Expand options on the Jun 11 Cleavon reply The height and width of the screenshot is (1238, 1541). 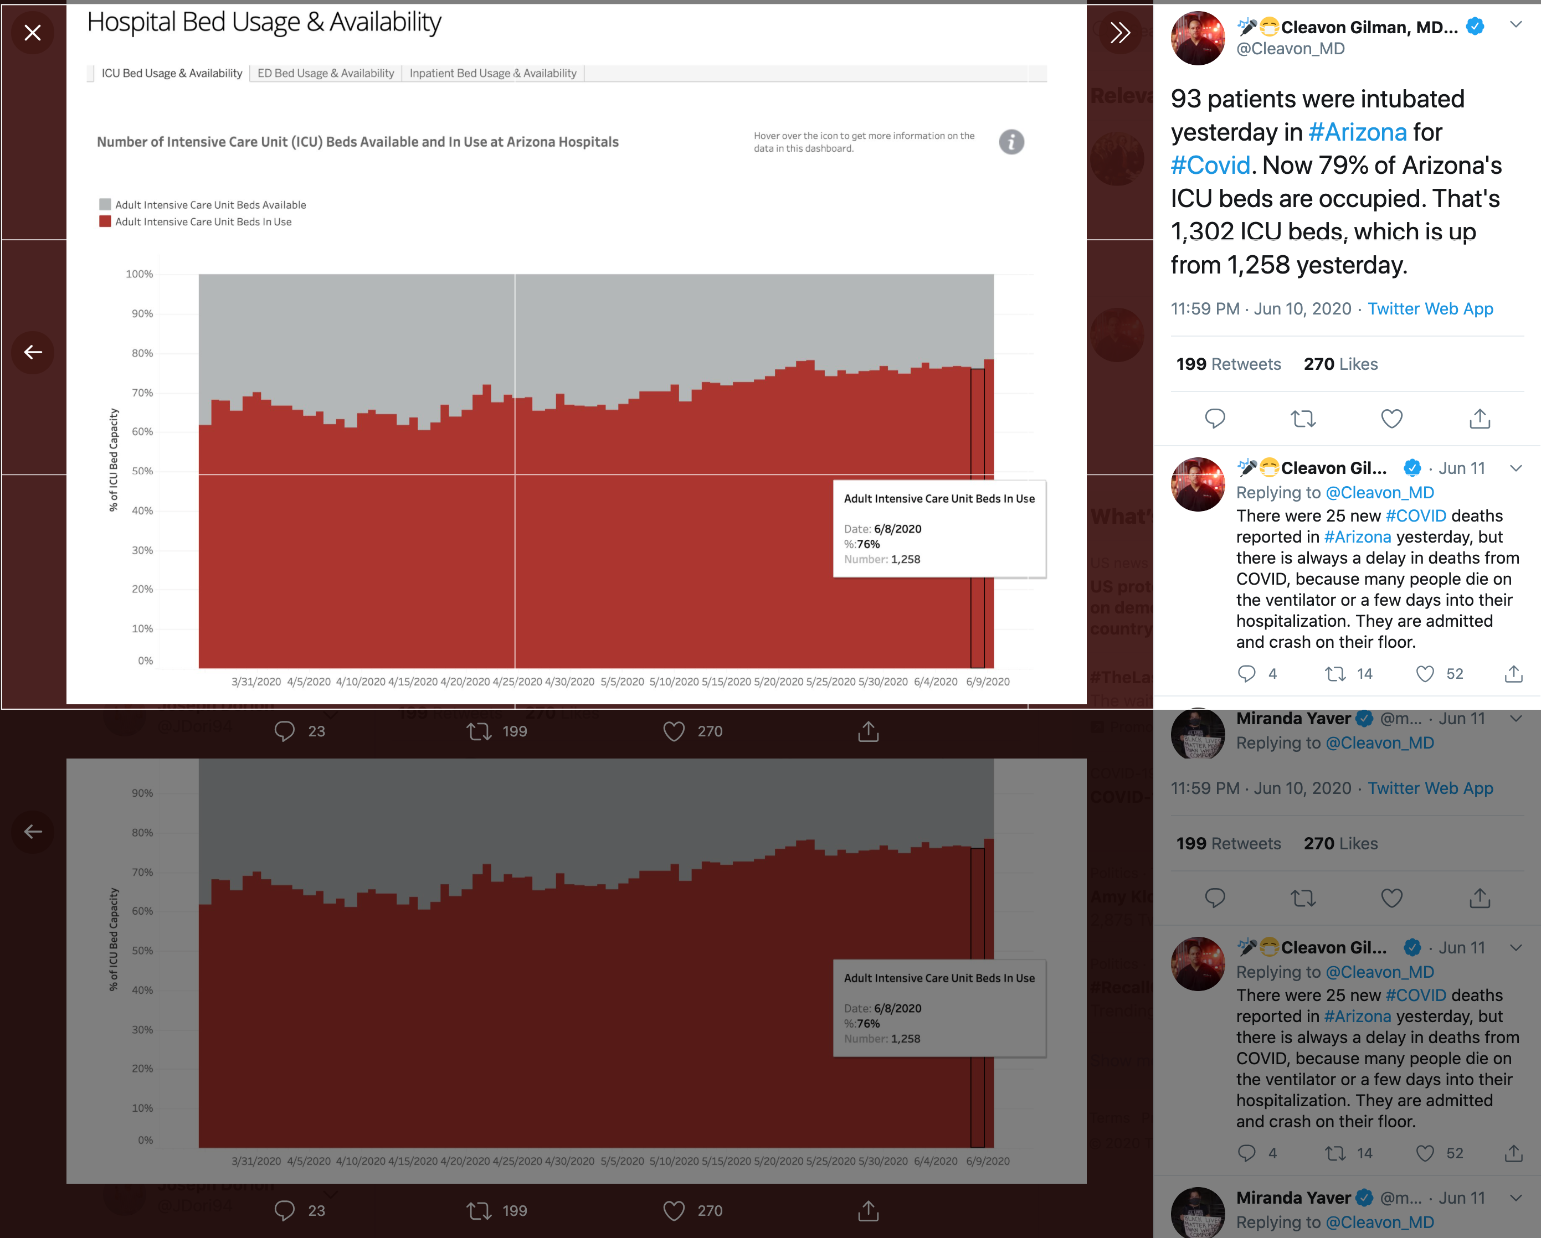(x=1516, y=468)
